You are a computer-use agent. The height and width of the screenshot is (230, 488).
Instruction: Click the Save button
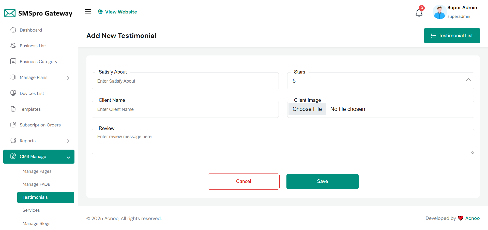pyautogui.click(x=322, y=181)
